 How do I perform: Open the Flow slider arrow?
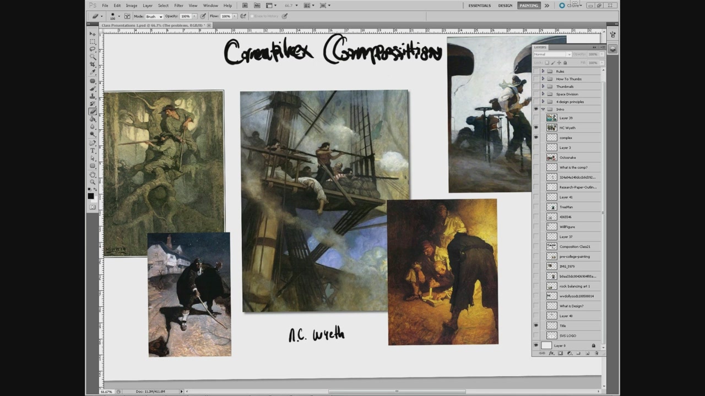[235, 16]
